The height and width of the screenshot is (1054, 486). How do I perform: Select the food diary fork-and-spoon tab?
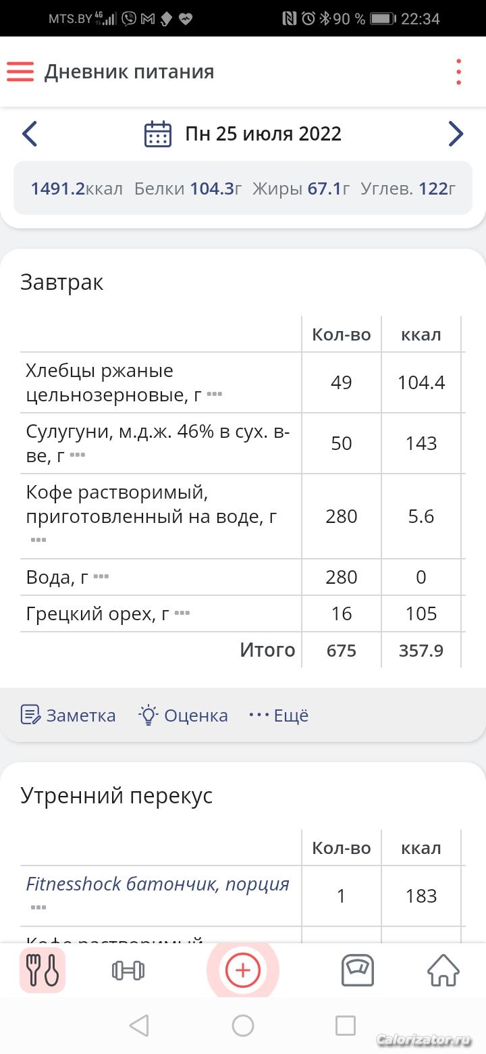(x=43, y=971)
